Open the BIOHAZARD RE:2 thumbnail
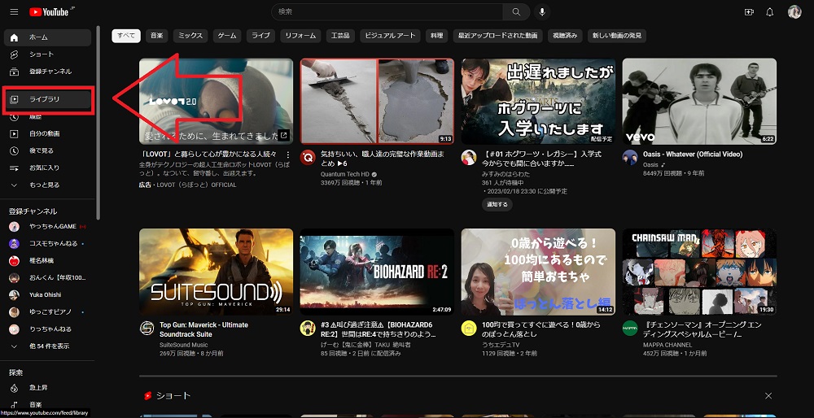The image size is (814, 418). tap(377, 272)
